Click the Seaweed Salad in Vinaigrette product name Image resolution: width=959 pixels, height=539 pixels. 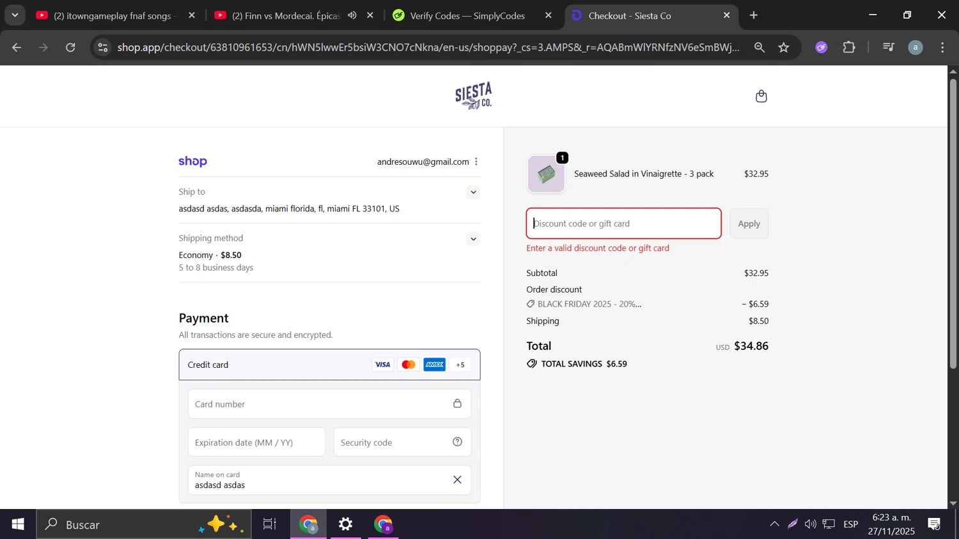644,174
